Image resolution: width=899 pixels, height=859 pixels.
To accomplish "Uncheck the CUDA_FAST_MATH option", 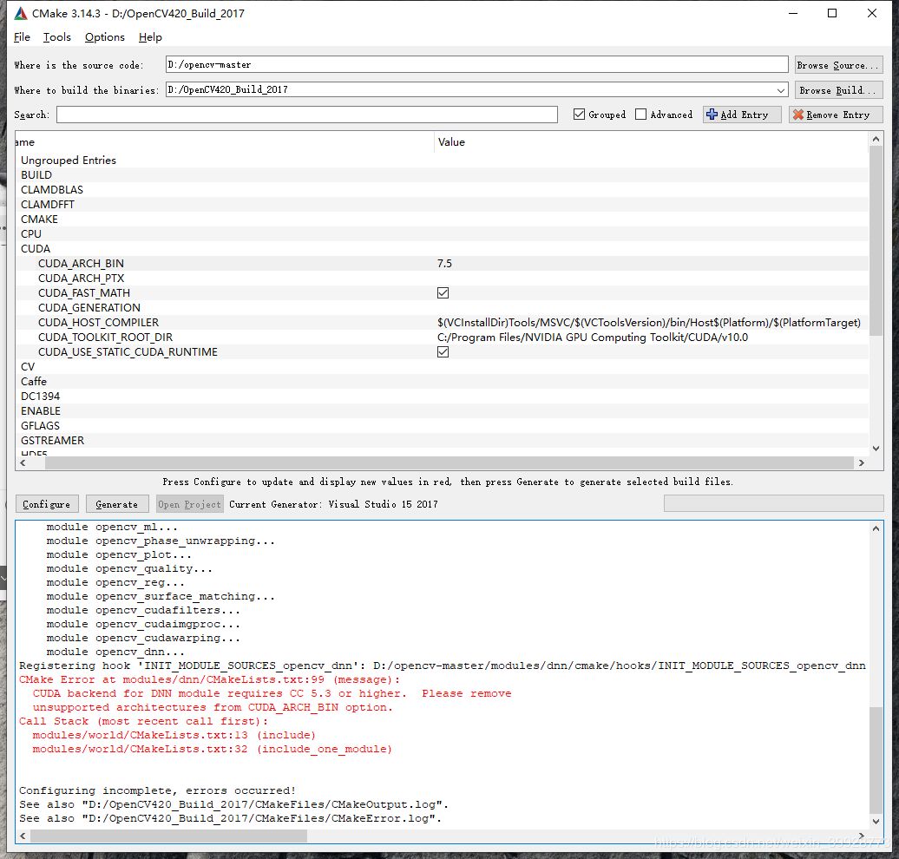I will click(x=443, y=293).
